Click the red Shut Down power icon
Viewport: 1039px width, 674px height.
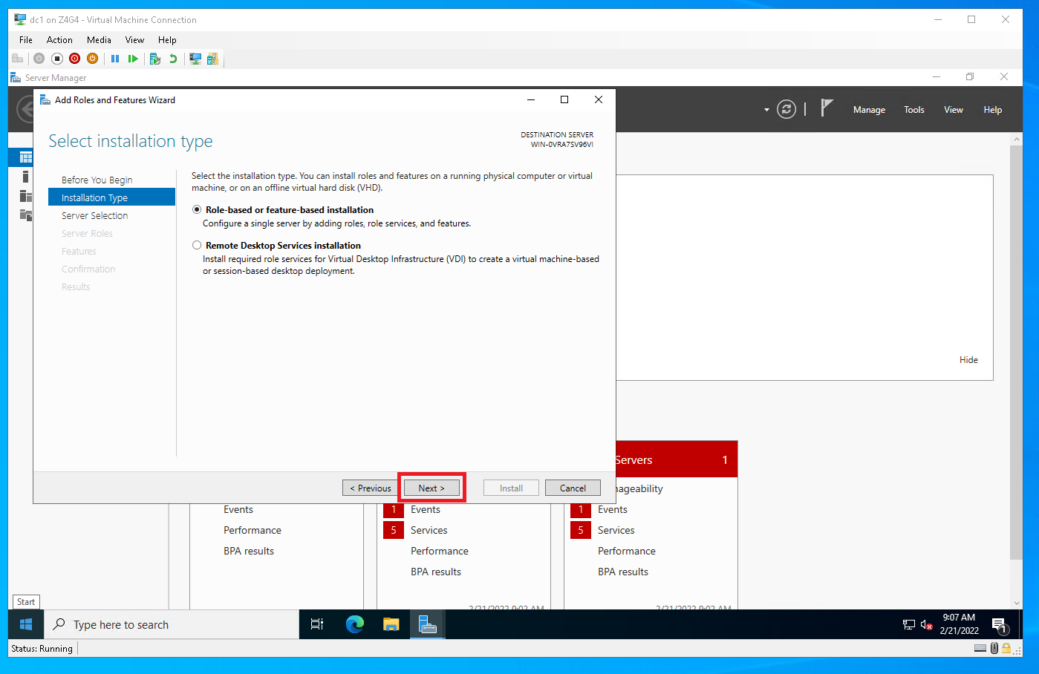(75, 59)
